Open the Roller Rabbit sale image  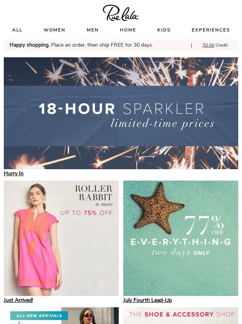pyautogui.click(x=61, y=238)
